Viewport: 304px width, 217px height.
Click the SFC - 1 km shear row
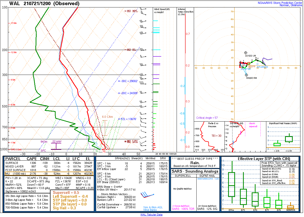(133, 163)
